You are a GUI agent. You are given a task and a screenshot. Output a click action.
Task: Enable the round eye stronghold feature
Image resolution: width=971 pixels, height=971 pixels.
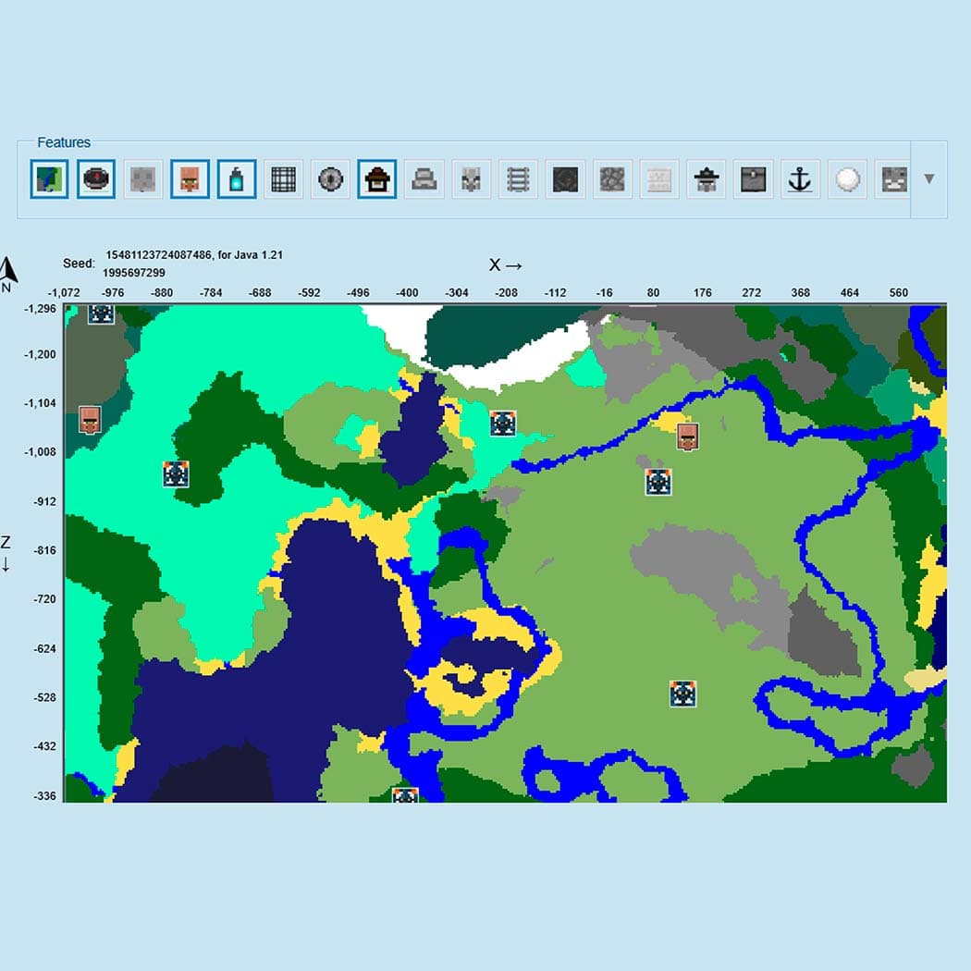point(330,179)
